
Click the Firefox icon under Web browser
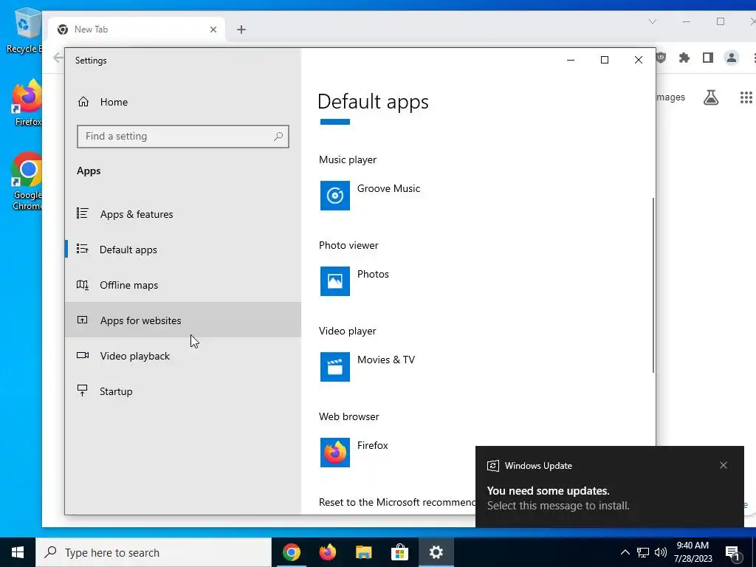335,453
